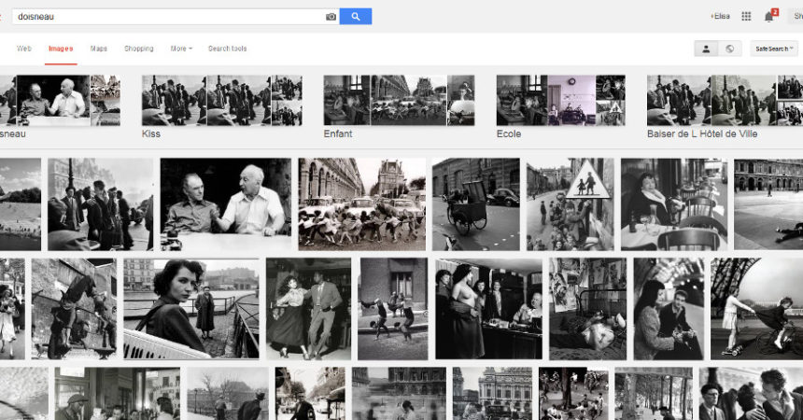Open the Enfant category label
Image resolution: width=803 pixels, height=420 pixels.
point(338,133)
